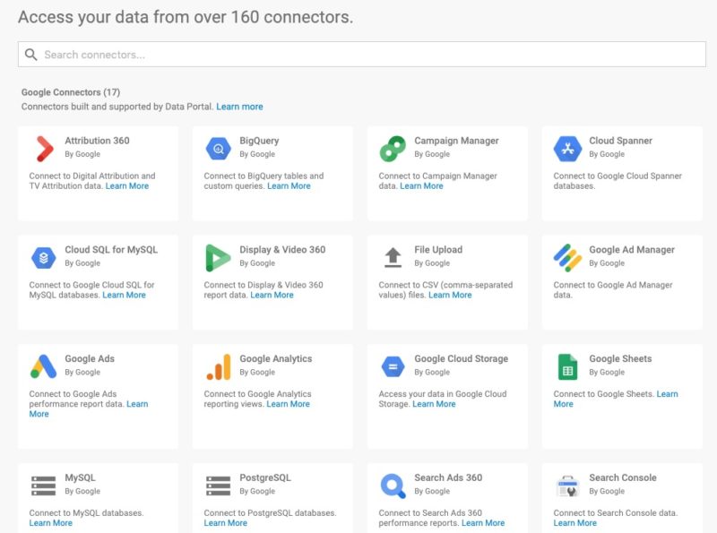
Task: Choose the Google Analytics bar chart icon
Action: point(219,365)
